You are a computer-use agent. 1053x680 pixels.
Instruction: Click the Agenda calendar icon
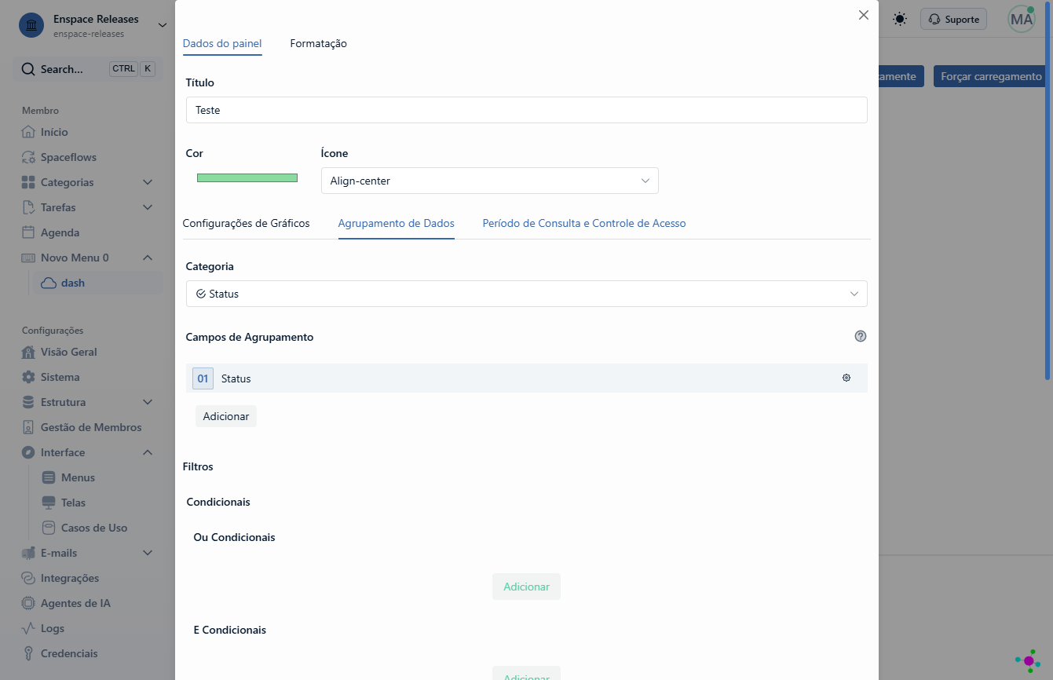pos(28,232)
